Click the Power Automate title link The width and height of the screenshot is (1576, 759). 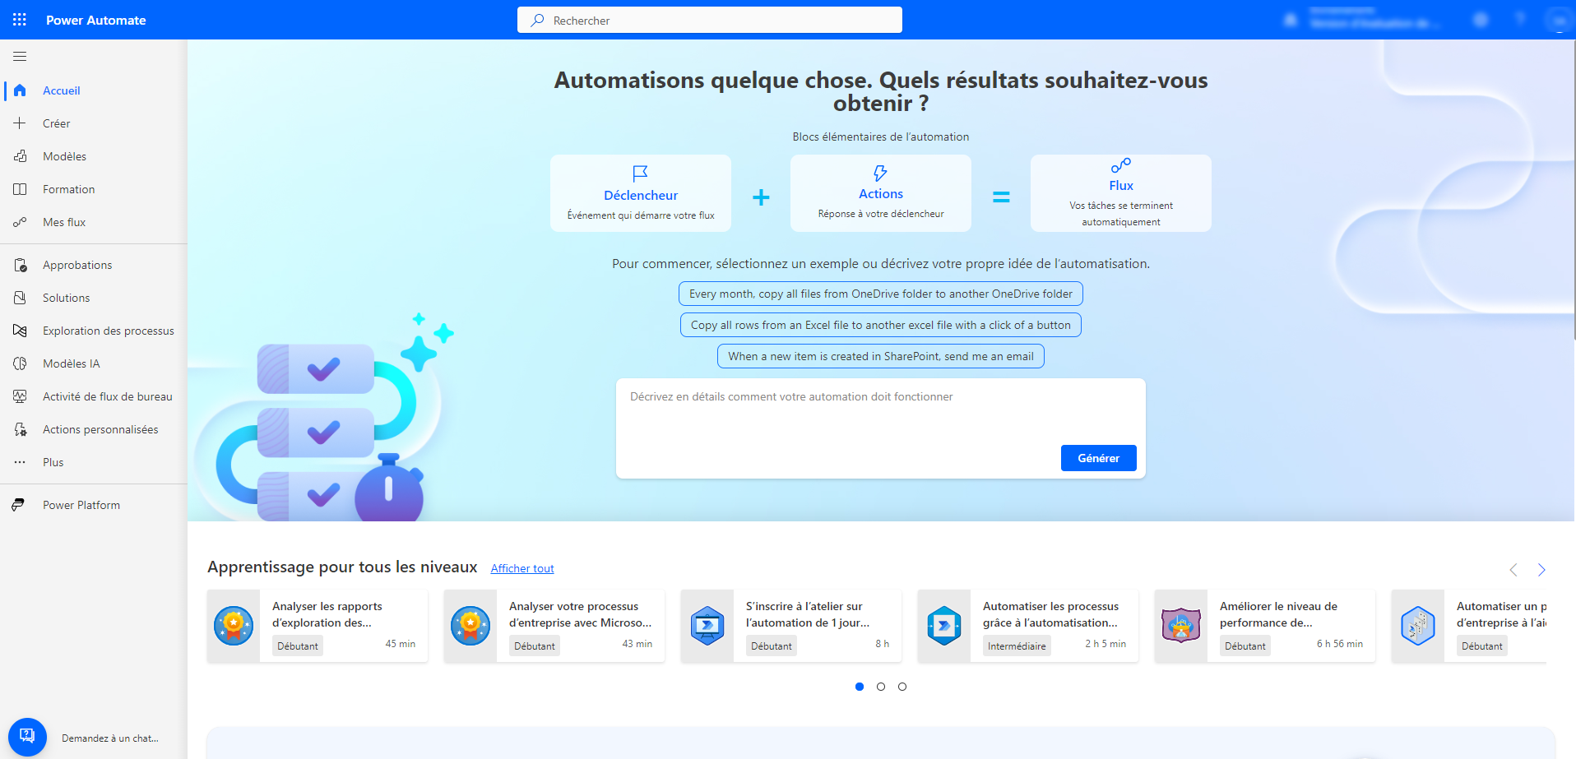click(x=96, y=20)
